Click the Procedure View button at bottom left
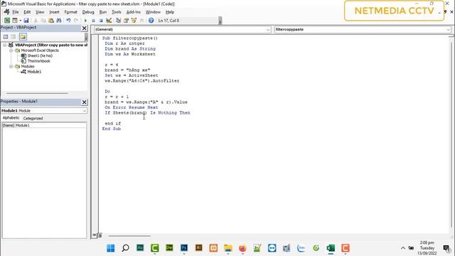 pyautogui.click(x=95, y=235)
